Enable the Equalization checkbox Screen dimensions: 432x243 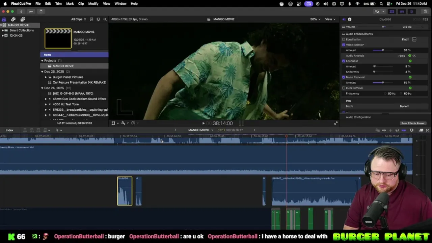344,39
